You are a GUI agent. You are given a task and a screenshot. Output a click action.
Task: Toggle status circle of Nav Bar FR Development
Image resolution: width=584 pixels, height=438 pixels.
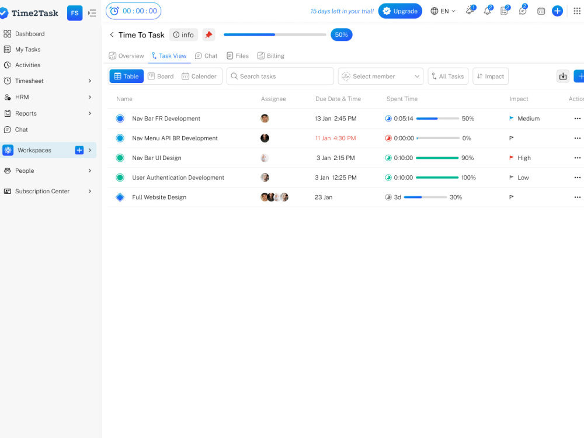pos(120,119)
